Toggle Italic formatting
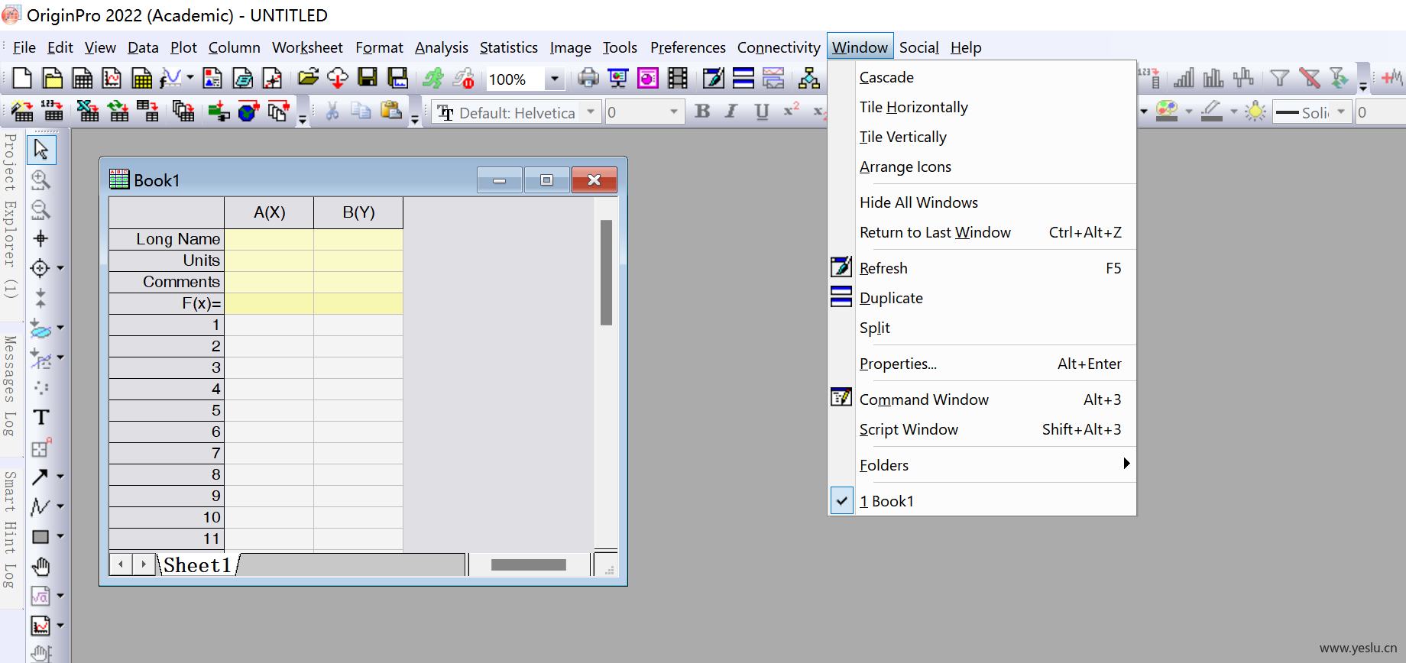The image size is (1406, 663). (731, 112)
